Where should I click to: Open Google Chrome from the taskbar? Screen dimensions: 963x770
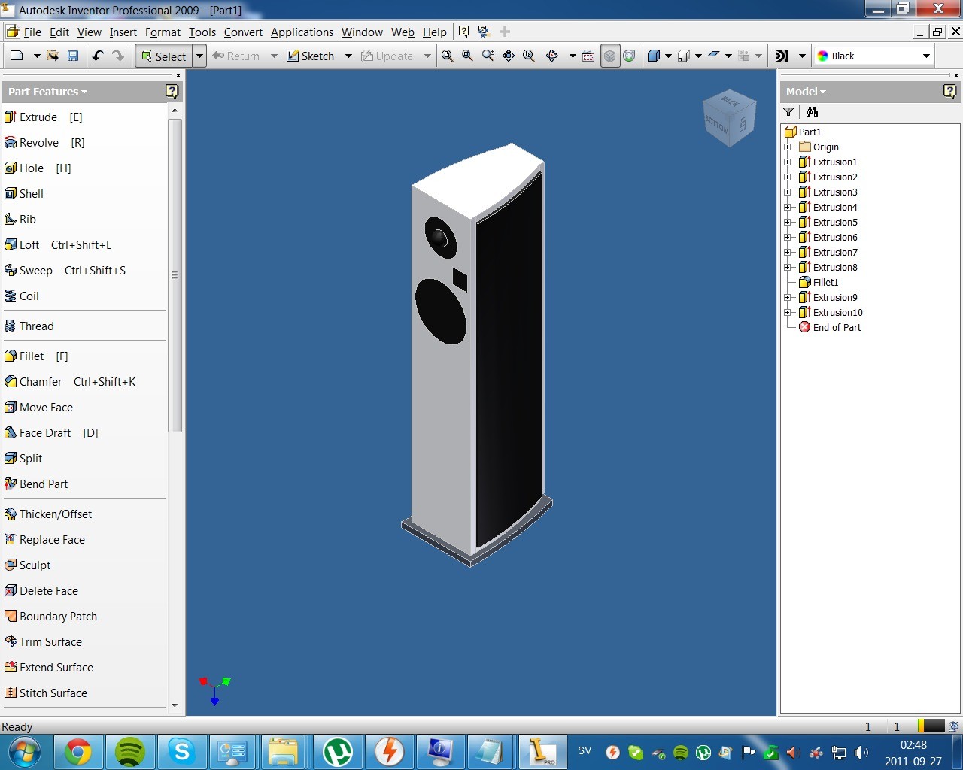coord(78,752)
